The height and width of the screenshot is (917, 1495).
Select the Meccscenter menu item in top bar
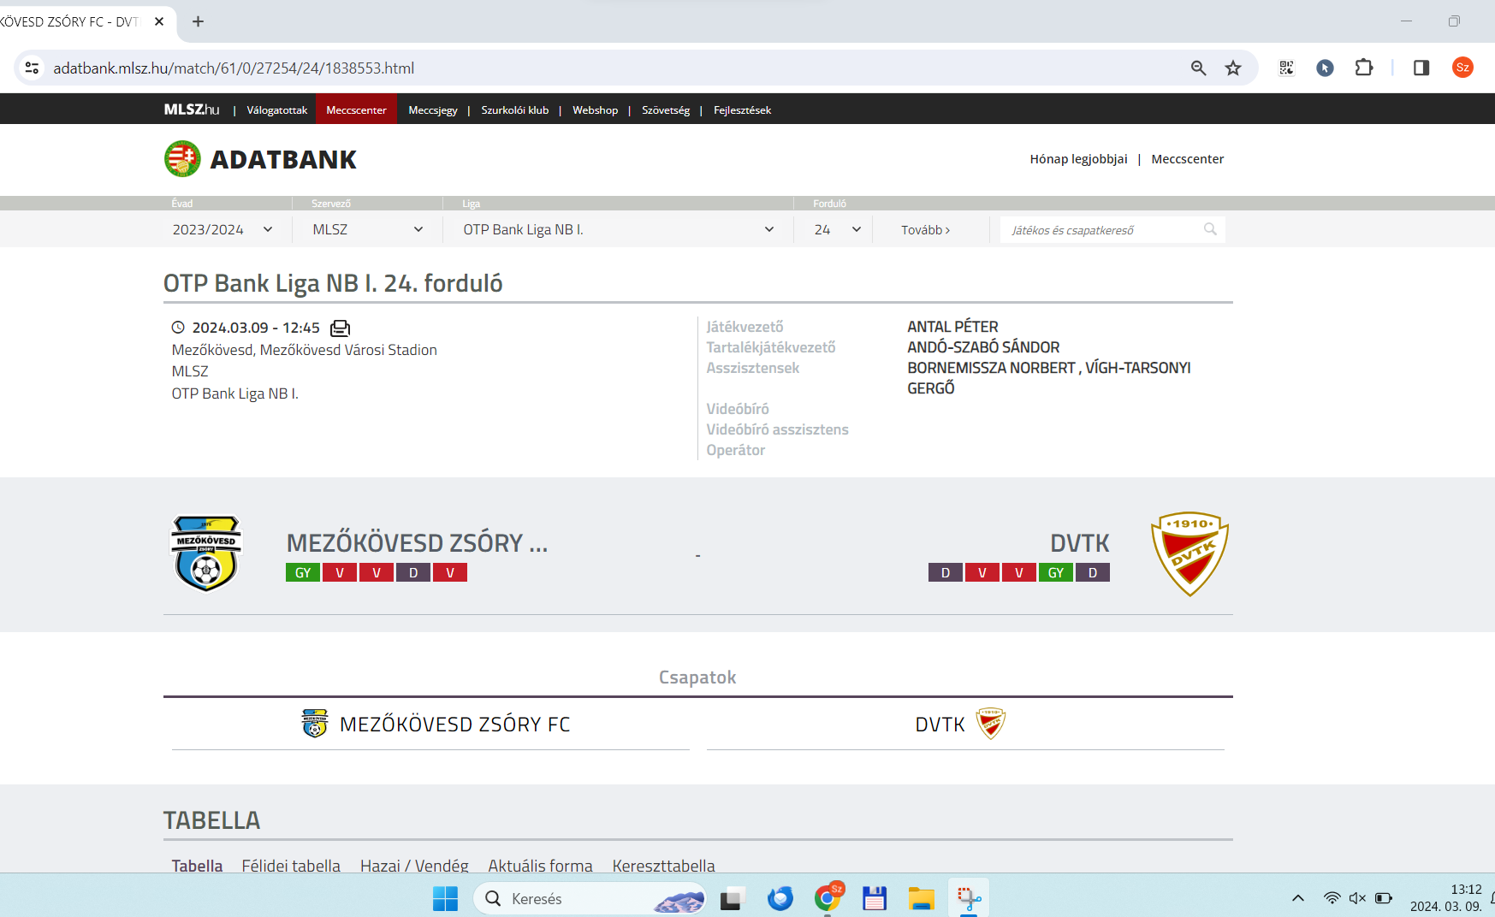[x=356, y=109]
